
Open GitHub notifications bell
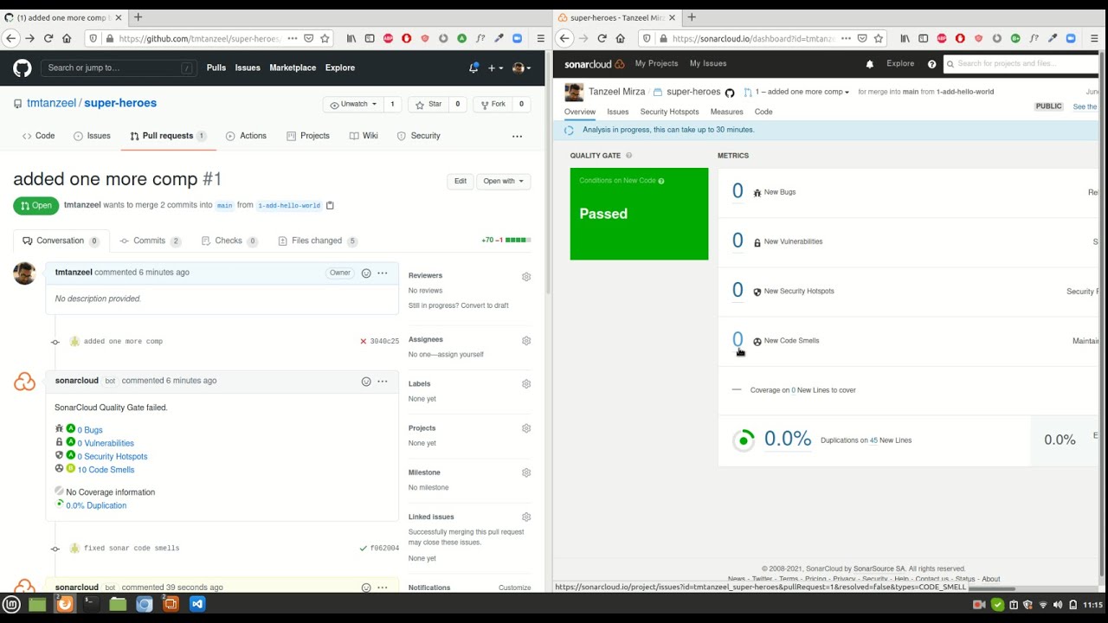(x=473, y=67)
